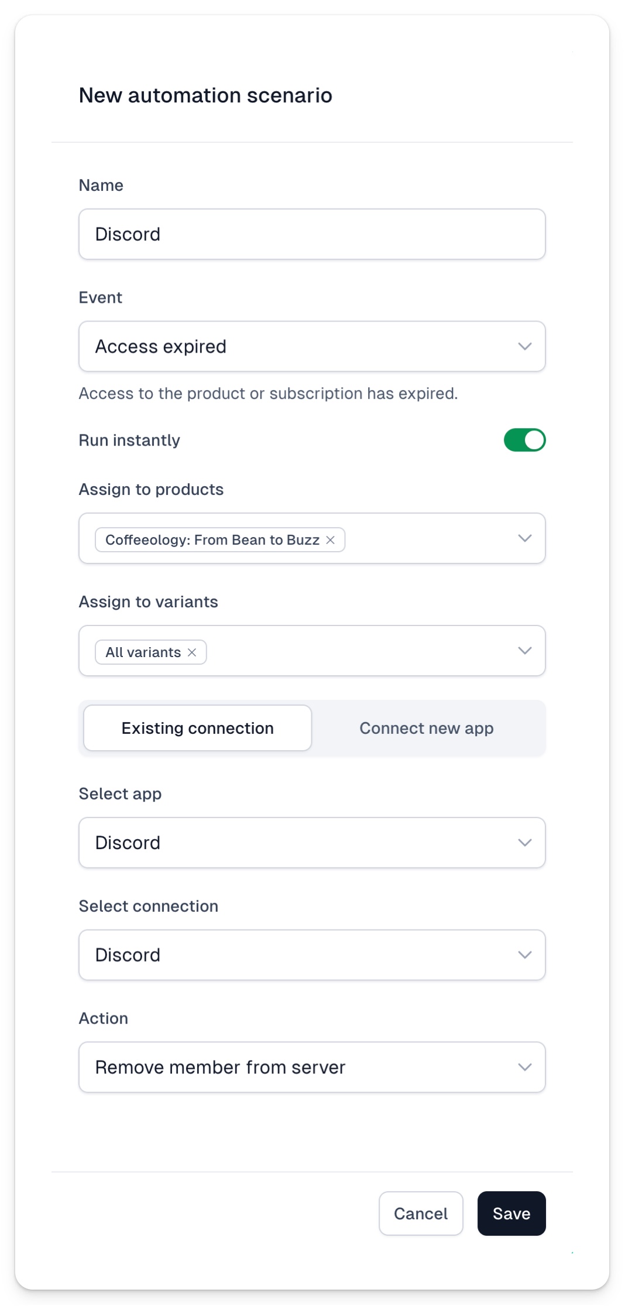
Task: Toggle the Run instantly switch off
Action: click(525, 440)
